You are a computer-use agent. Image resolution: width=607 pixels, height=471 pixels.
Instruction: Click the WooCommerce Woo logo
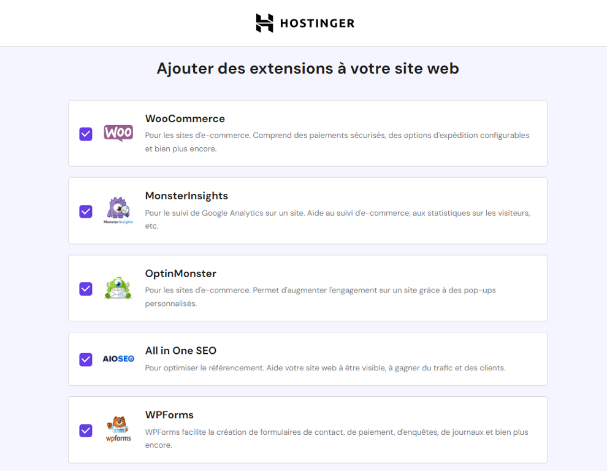click(118, 132)
